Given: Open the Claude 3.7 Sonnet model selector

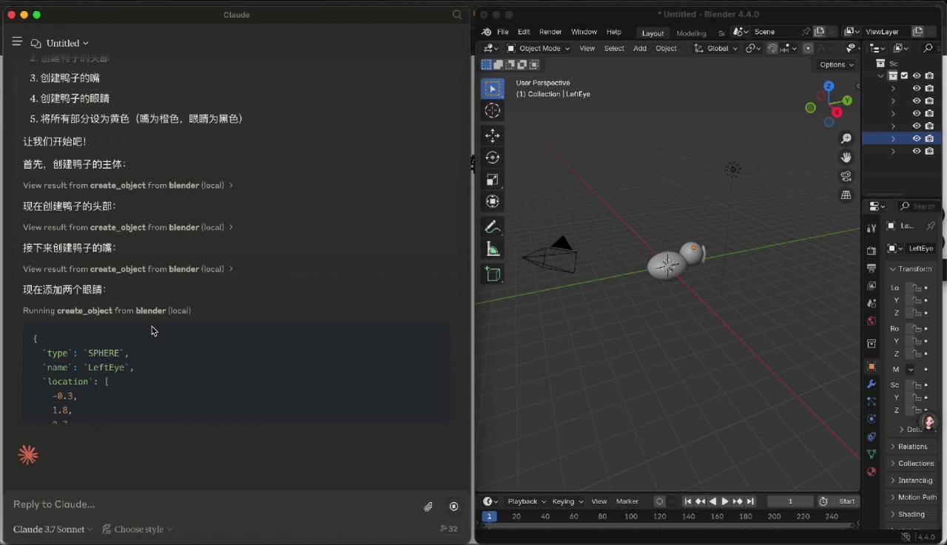Looking at the screenshot, I should point(53,529).
